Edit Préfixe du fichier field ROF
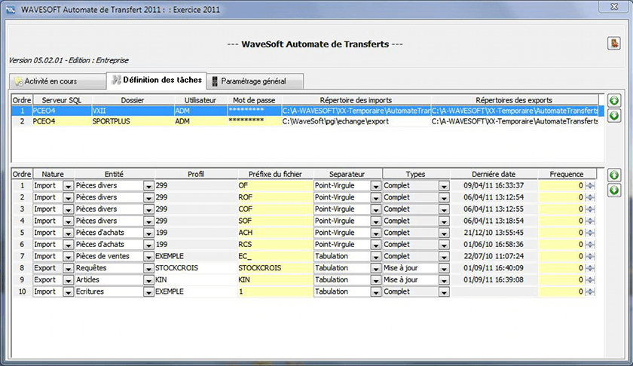Image resolution: width=633 pixels, height=366 pixels. [275, 197]
